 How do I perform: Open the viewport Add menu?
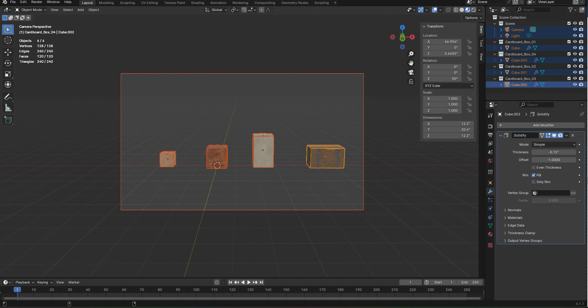(x=81, y=10)
